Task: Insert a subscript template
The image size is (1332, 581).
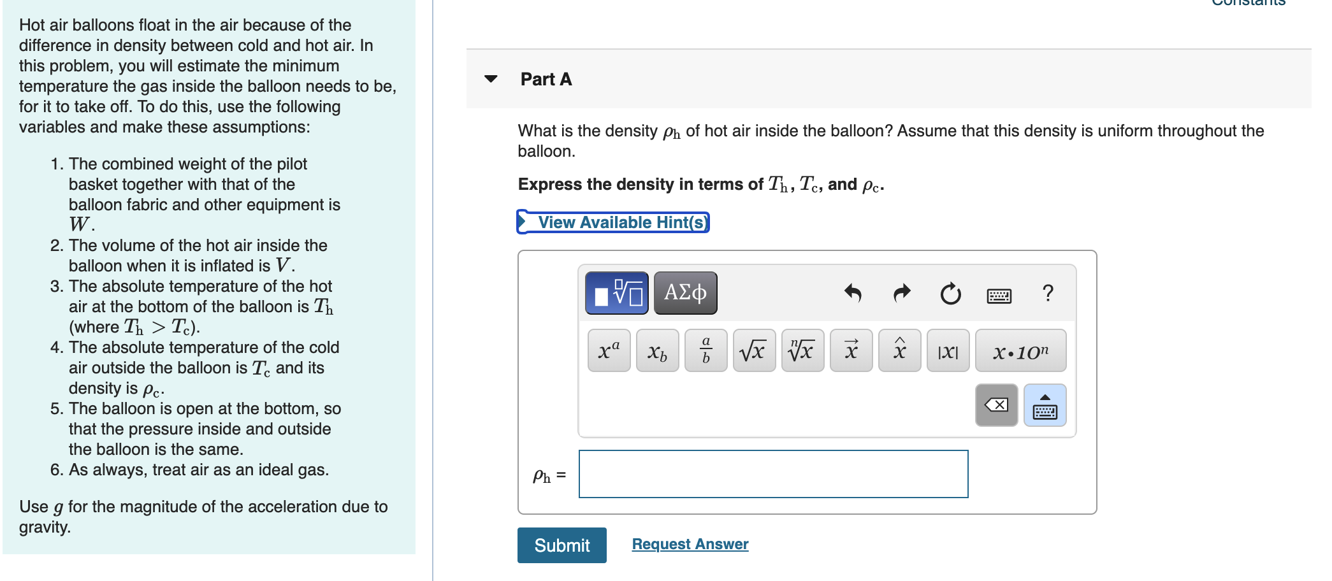Action: pyautogui.click(x=658, y=350)
